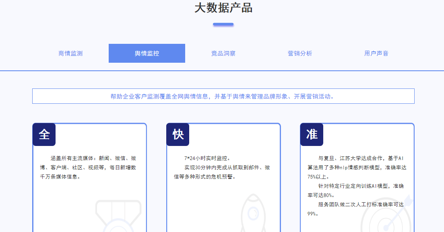This screenshot has height=232, width=444.
Task: Click the 快 badge icon
Action: [x=178, y=135]
